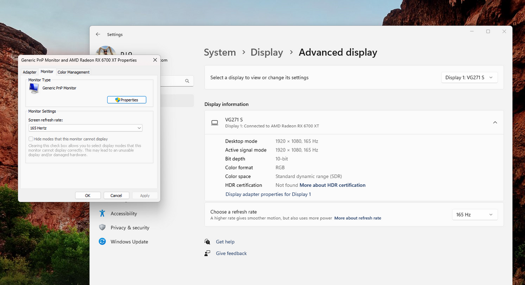The width and height of the screenshot is (525, 285).
Task: Select the Monitor tab
Action: click(x=47, y=72)
